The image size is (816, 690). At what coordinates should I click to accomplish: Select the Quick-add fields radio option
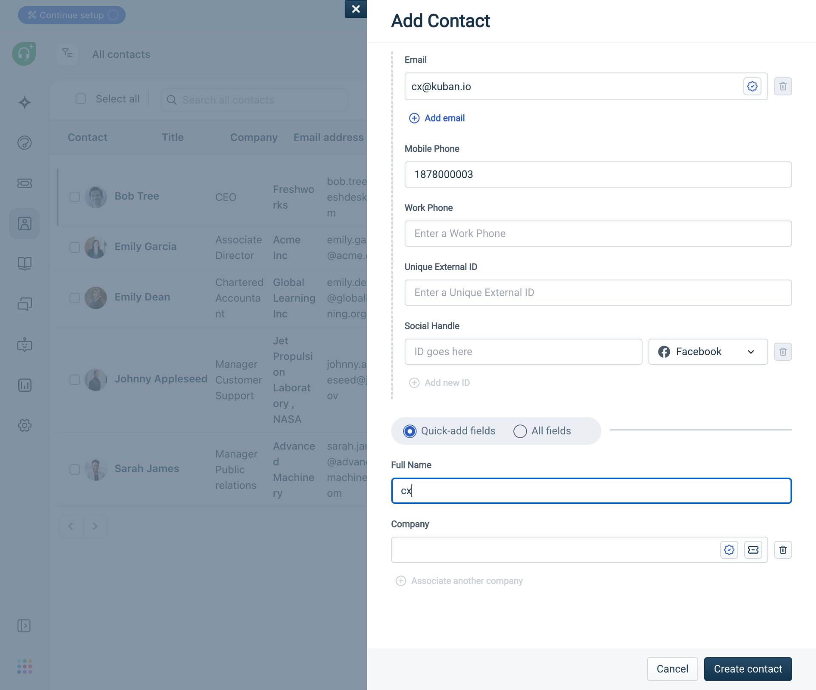410,431
